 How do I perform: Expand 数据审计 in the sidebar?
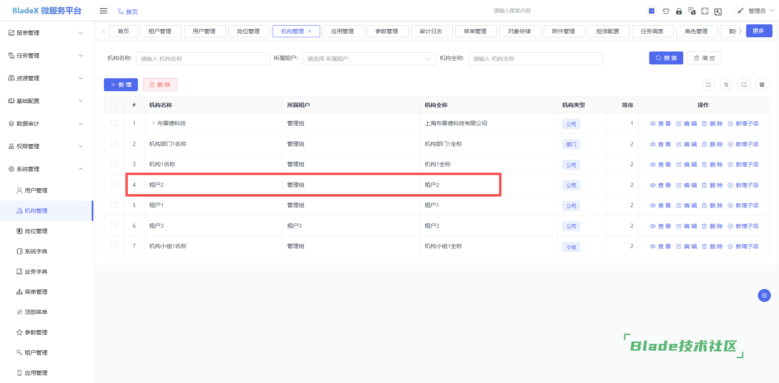click(x=47, y=124)
